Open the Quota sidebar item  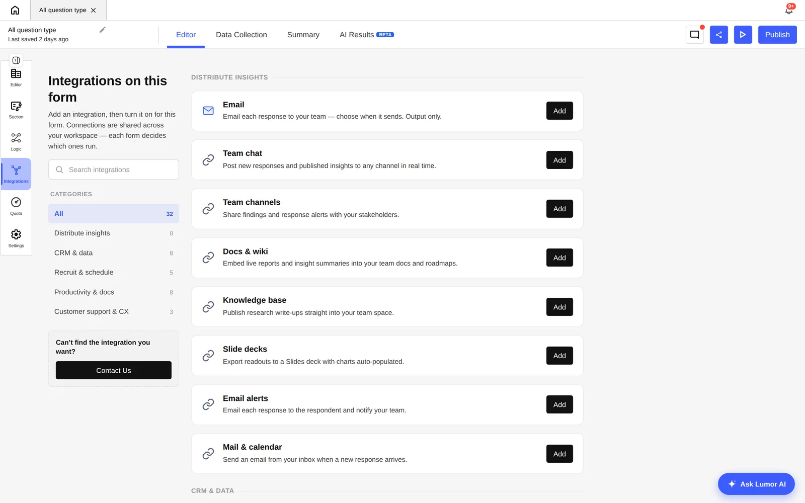tap(16, 207)
